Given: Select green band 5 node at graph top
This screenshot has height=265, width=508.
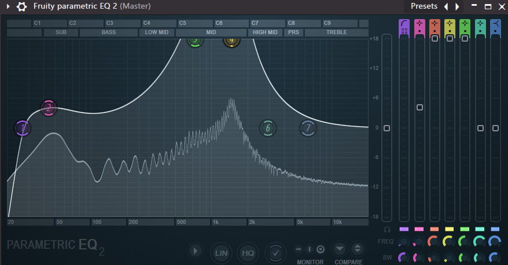Looking at the screenshot, I should [x=195, y=41].
